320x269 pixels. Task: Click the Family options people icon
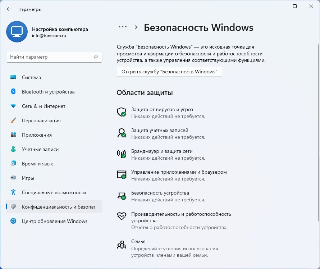[x=121, y=245]
